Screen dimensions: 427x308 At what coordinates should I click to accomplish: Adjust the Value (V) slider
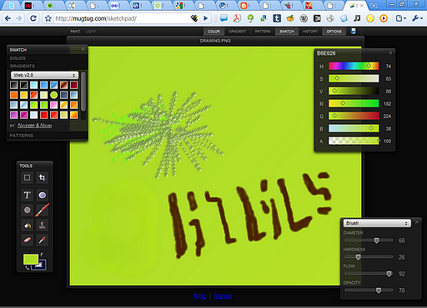click(354, 91)
